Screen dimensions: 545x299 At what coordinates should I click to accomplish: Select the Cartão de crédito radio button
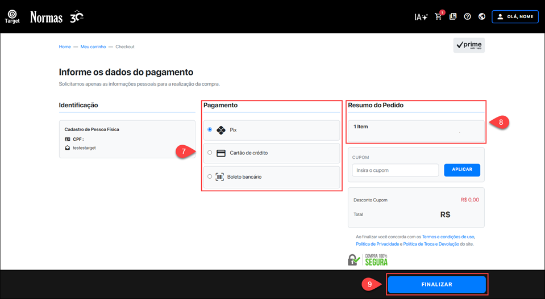point(210,152)
